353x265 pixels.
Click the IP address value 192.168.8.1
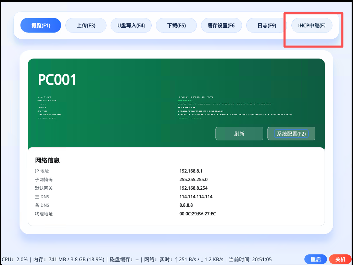[193, 171]
